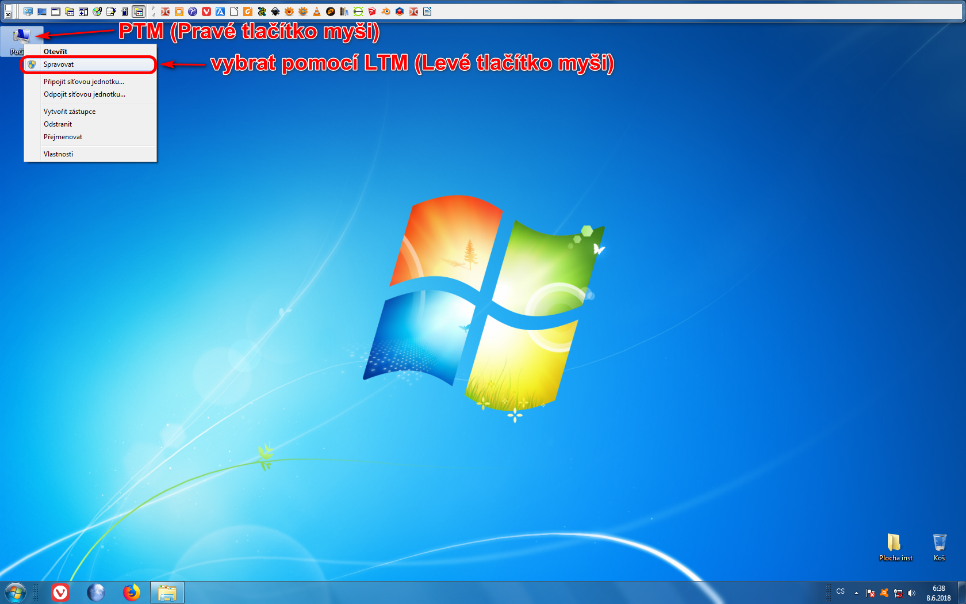Click the computer monitor icon in top toolbar
The height and width of the screenshot is (604, 966).
click(x=28, y=12)
